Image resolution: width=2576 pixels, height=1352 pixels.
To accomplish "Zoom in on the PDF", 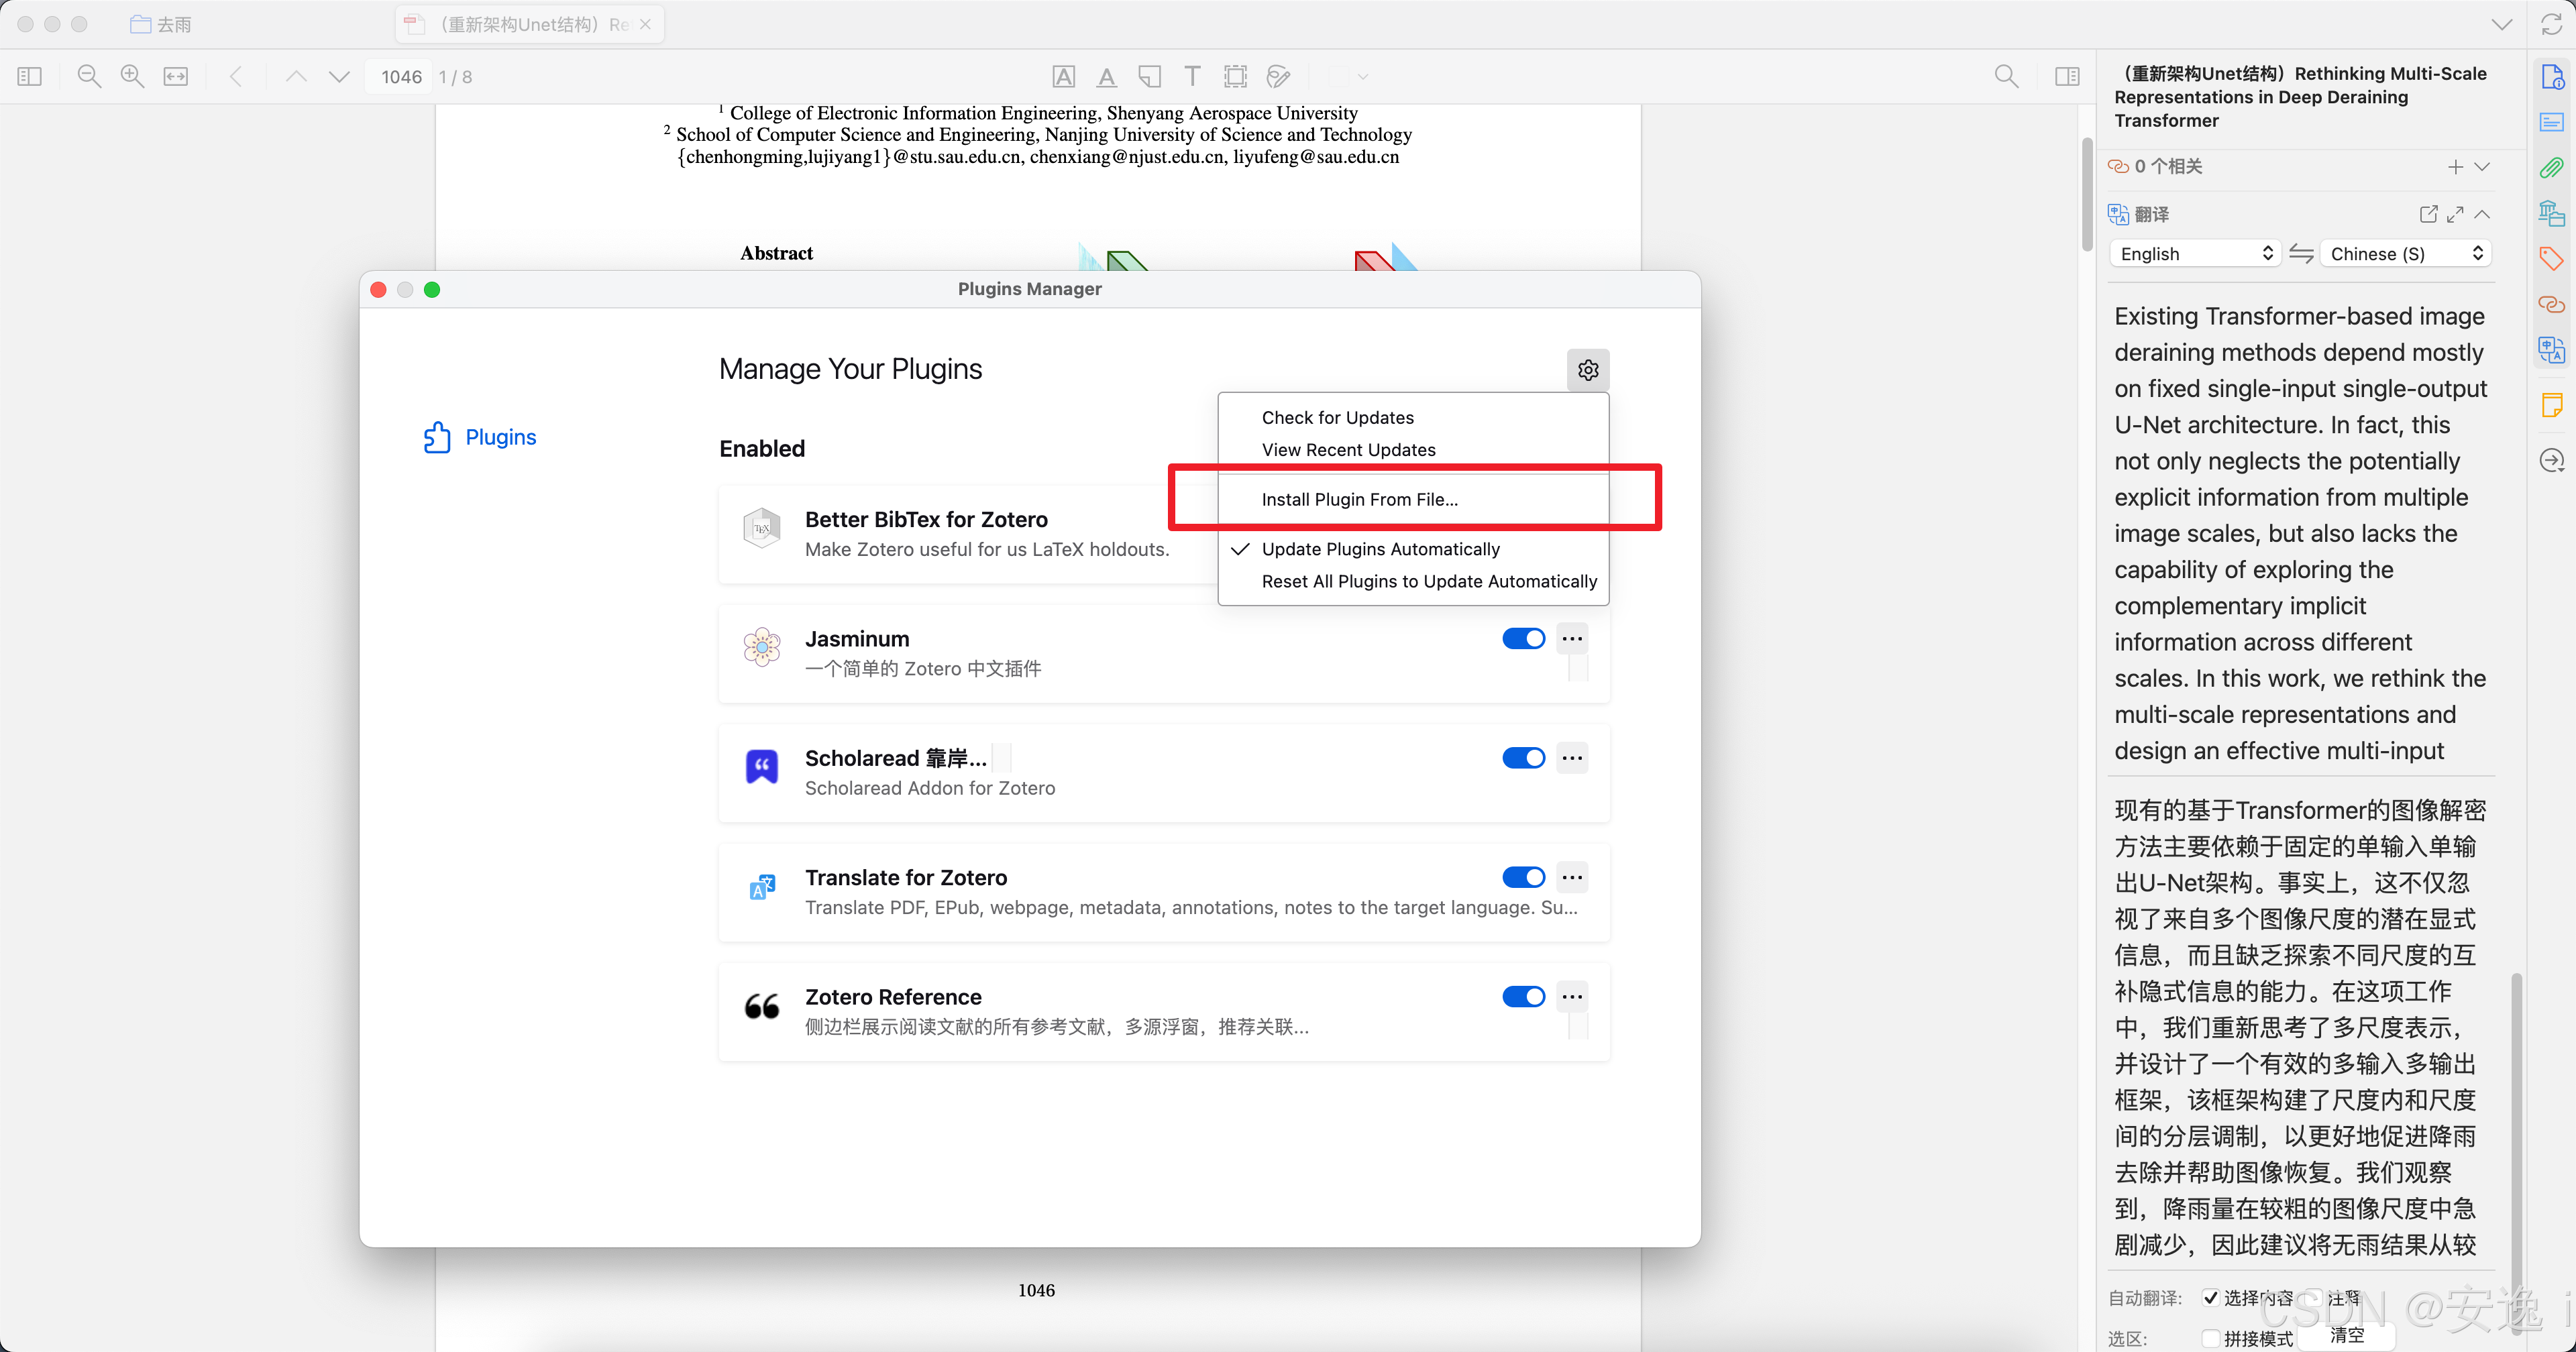I will coord(132,77).
